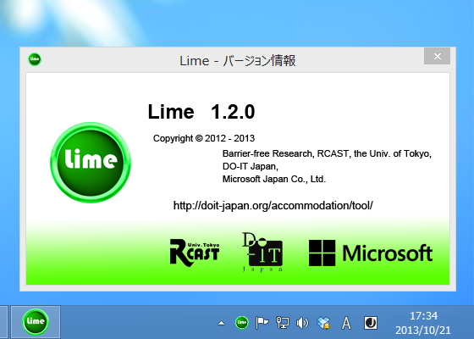Click the 'Barrier-free Research, RCAST' line
The image size is (474, 339).
tap(327, 153)
